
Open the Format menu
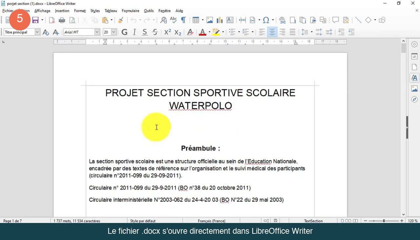(x=80, y=11)
